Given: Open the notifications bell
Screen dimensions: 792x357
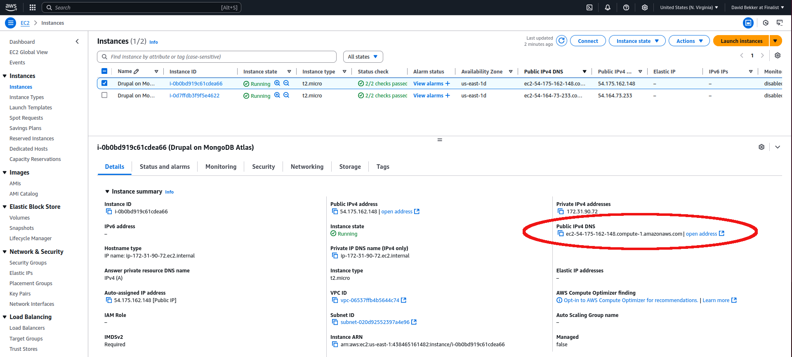Looking at the screenshot, I should pyautogui.click(x=608, y=7).
